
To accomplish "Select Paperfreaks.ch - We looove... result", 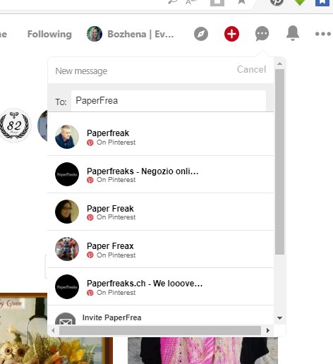I will click(161, 286).
